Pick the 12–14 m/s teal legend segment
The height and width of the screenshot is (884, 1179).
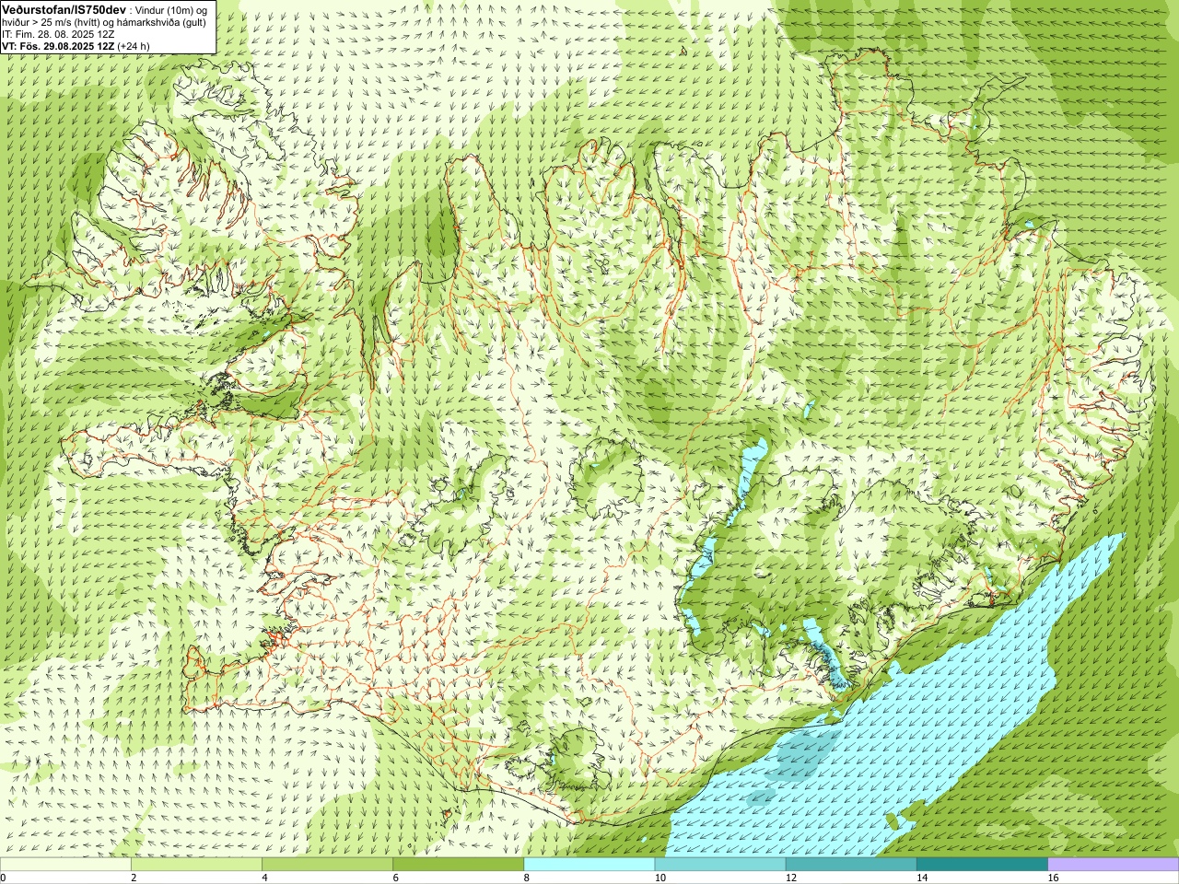(x=851, y=865)
